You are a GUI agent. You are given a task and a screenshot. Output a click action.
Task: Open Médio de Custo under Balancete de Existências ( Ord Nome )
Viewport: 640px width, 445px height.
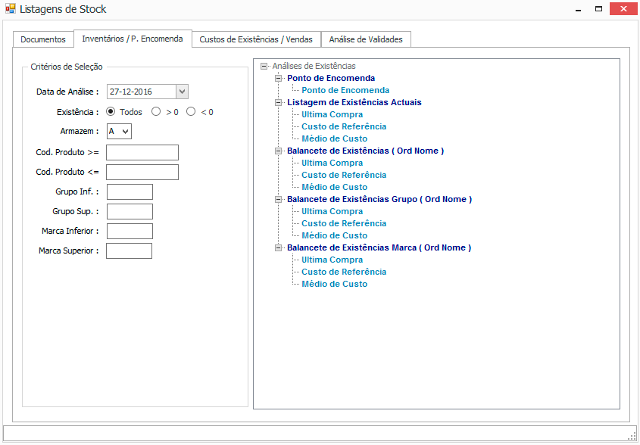pos(334,187)
